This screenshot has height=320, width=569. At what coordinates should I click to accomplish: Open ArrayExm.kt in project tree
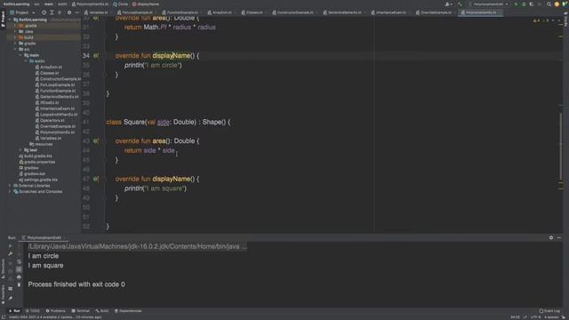pos(49,68)
